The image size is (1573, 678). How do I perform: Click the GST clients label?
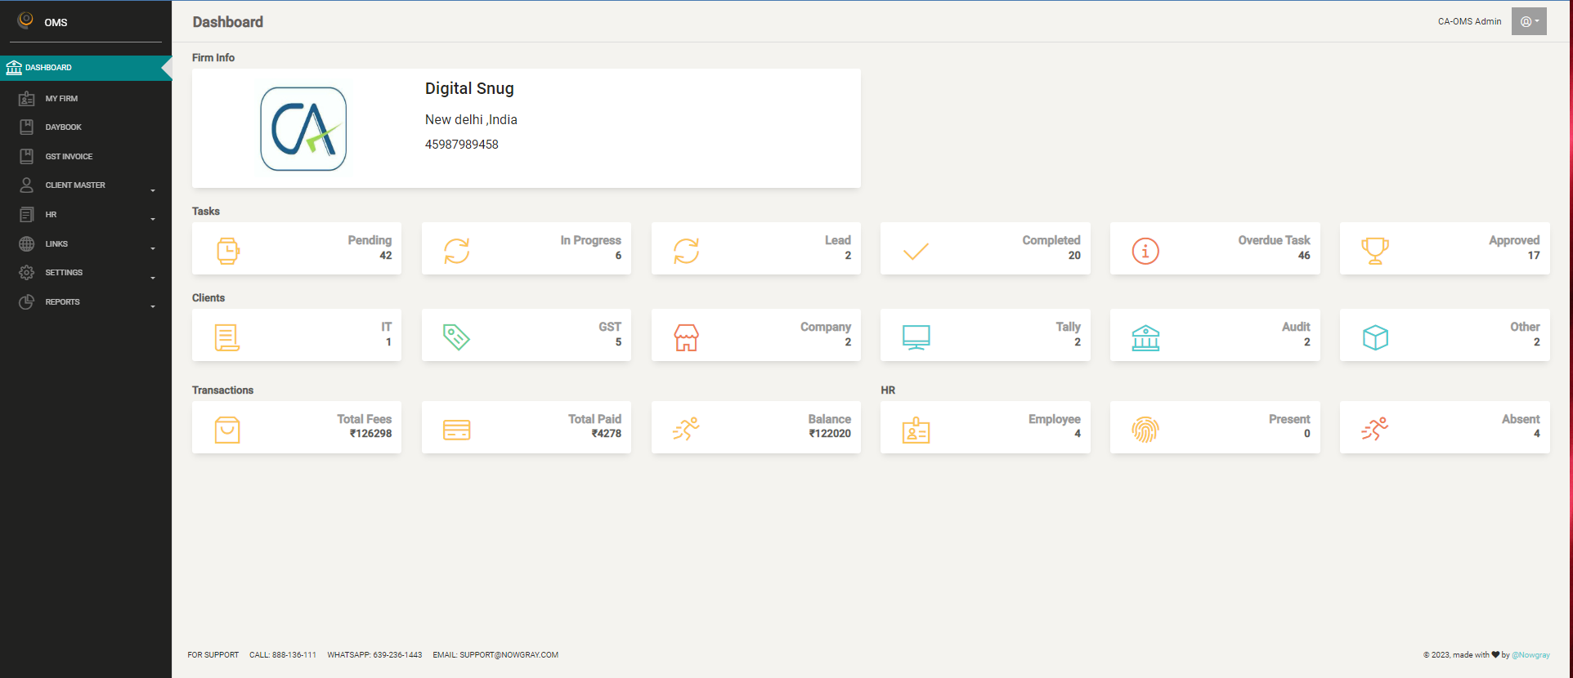pos(610,327)
